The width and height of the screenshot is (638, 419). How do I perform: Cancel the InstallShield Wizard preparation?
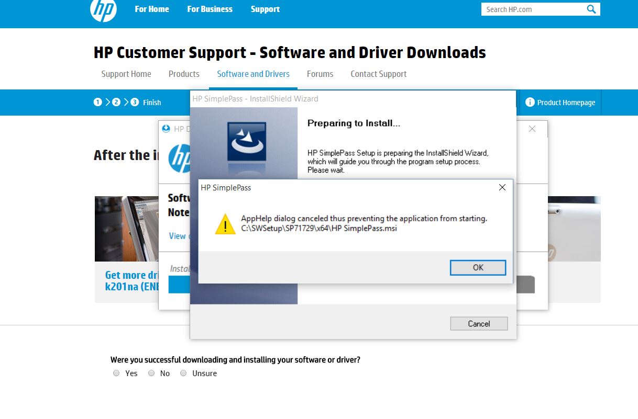click(x=478, y=323)
